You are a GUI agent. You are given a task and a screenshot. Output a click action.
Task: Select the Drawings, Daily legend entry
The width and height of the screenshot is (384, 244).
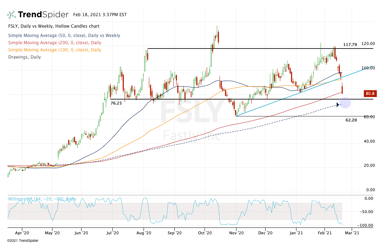(x=24, y=57)
